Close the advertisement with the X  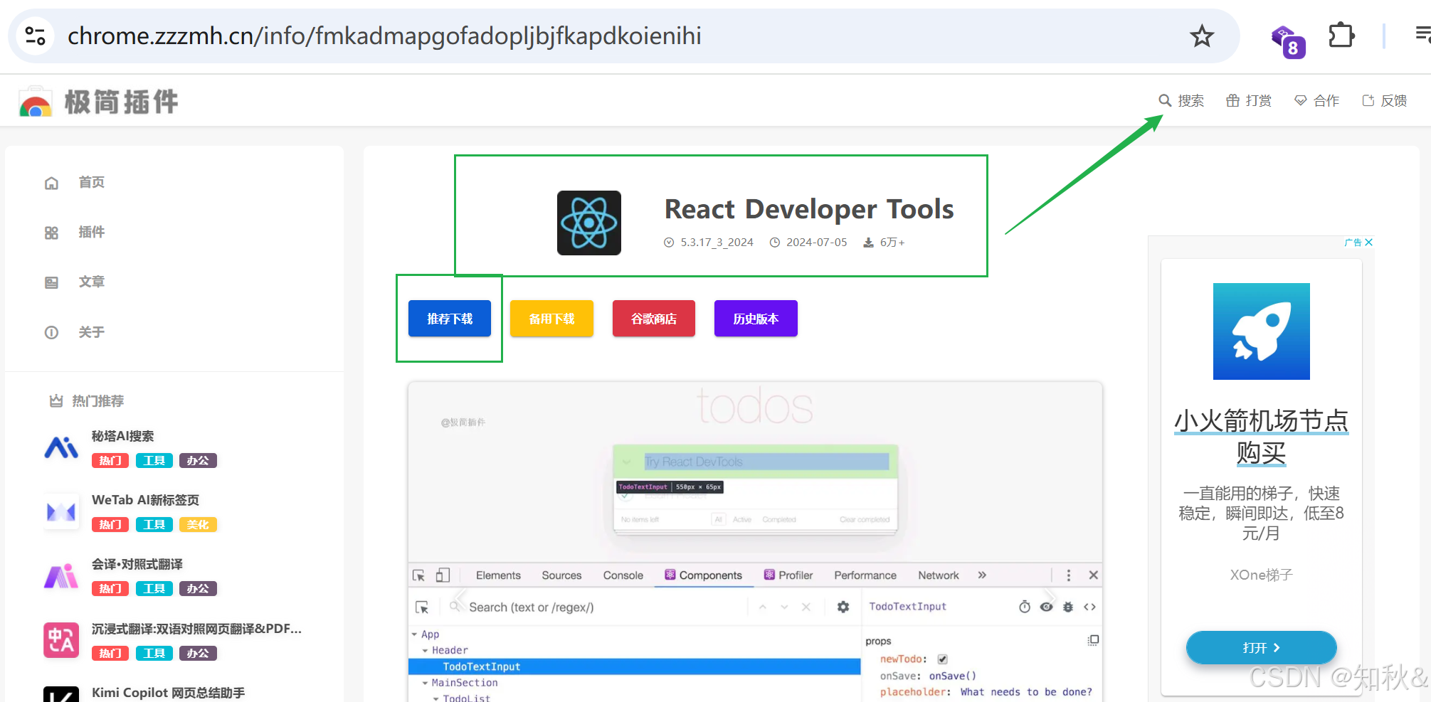point(1368,243)
